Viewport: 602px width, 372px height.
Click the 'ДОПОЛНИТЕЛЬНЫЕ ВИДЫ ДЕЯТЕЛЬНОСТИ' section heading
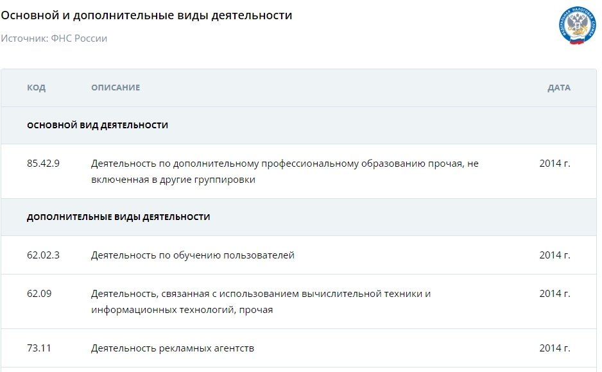pos(119,217)
